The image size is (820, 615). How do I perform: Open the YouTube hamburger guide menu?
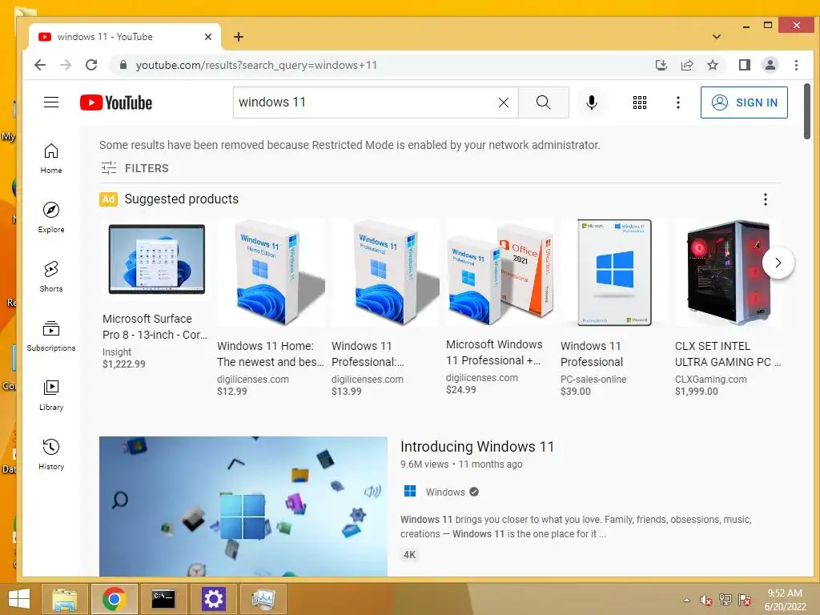click(50, 102)
